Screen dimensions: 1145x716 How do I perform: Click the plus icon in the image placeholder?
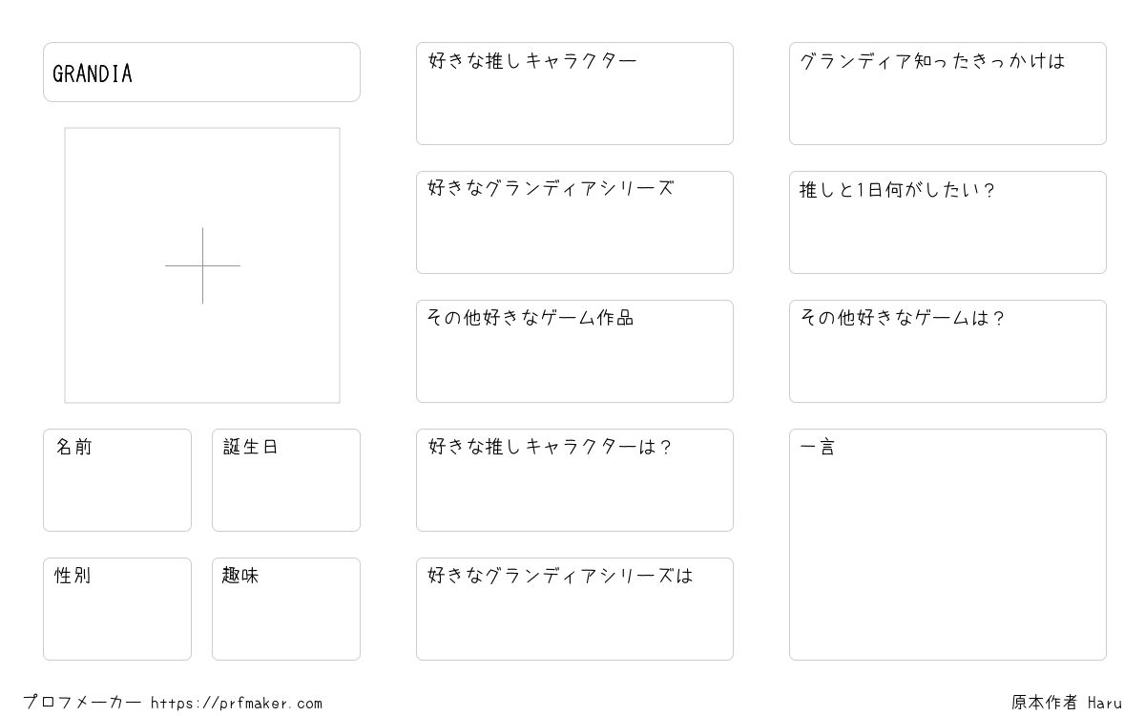point(202,265)
